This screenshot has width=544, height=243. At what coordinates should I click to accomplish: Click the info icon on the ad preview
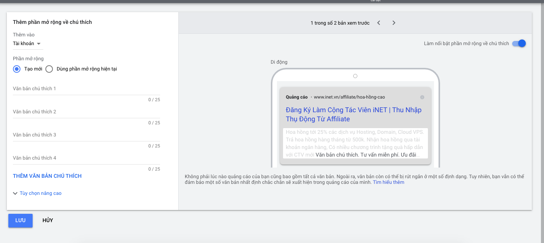click(422, 97)
